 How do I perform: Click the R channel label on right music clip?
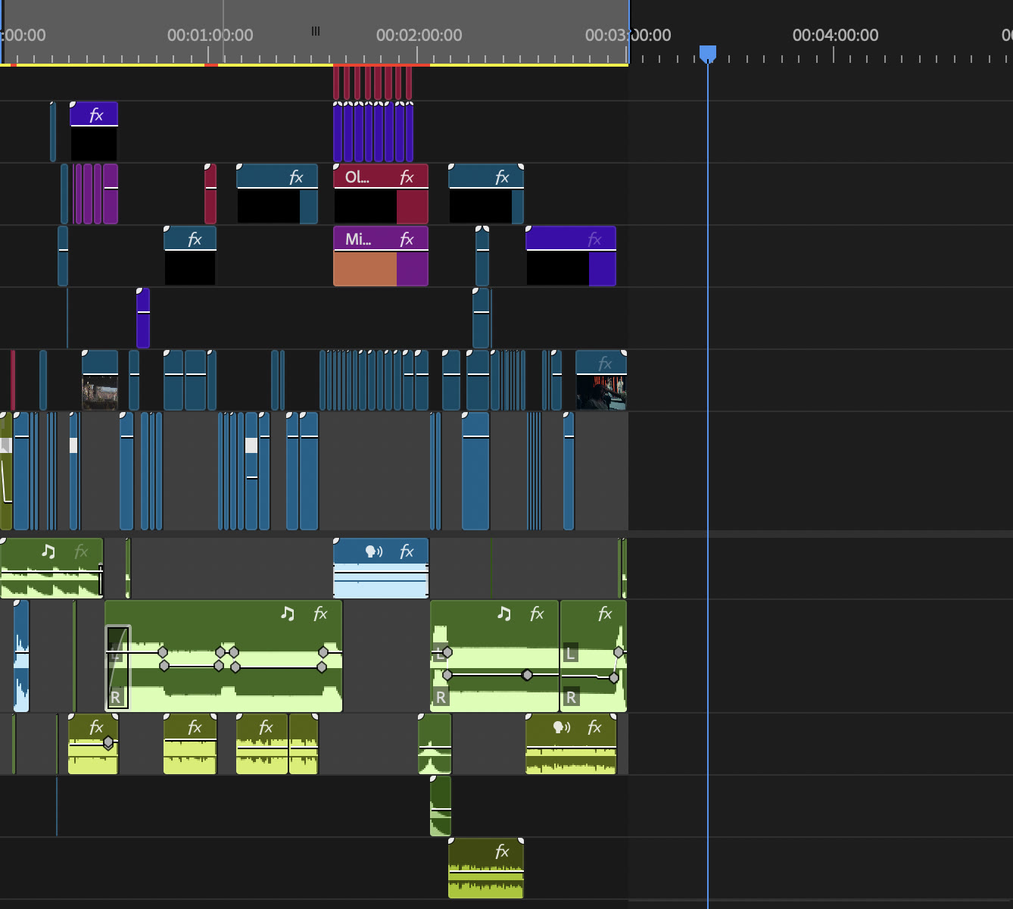[x=571, y=697]
